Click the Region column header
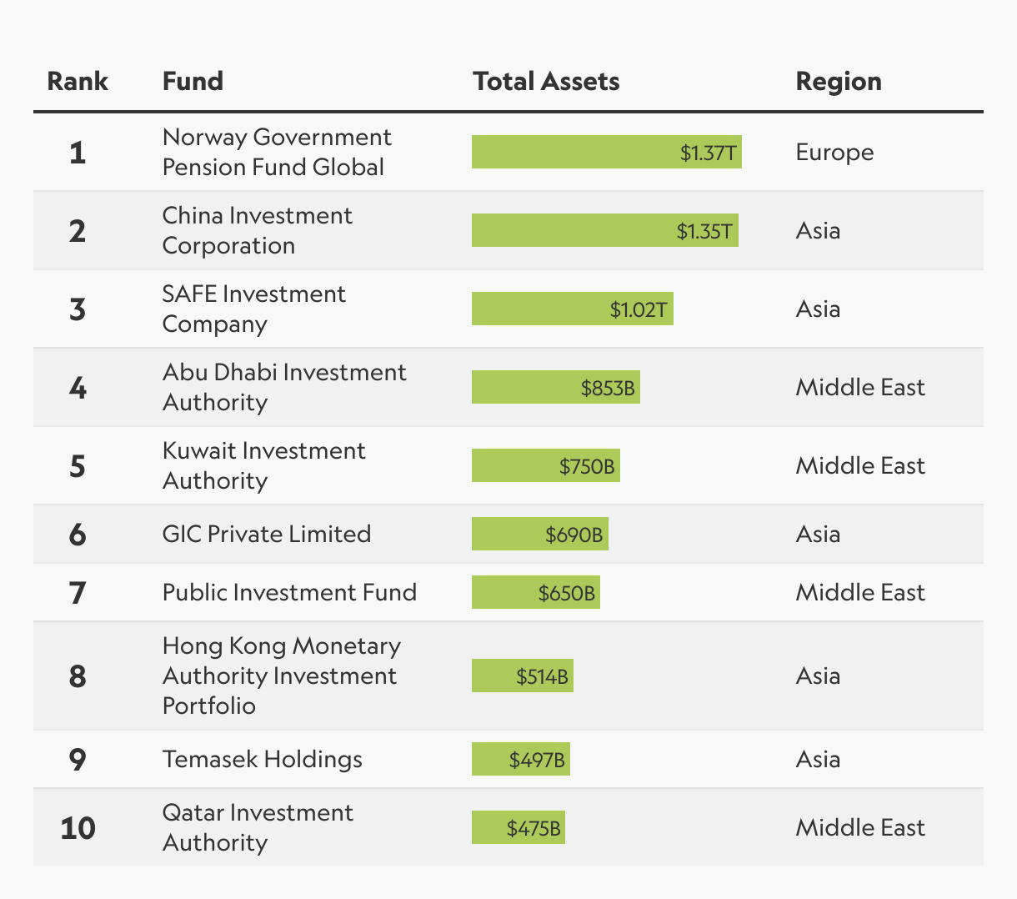 pyautogui.click(x=839, y=81)
